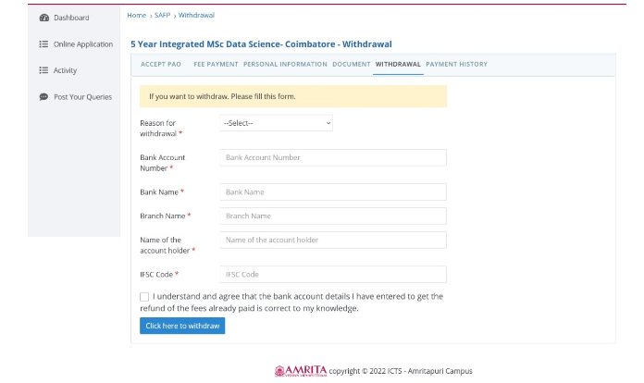The width and height of the screenshot is (644, 383).
Task: Focus the IFSC Code input
Action: pos(333,275)
